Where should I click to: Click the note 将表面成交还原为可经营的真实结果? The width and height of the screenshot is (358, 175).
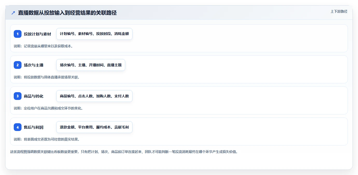(47, 139)
